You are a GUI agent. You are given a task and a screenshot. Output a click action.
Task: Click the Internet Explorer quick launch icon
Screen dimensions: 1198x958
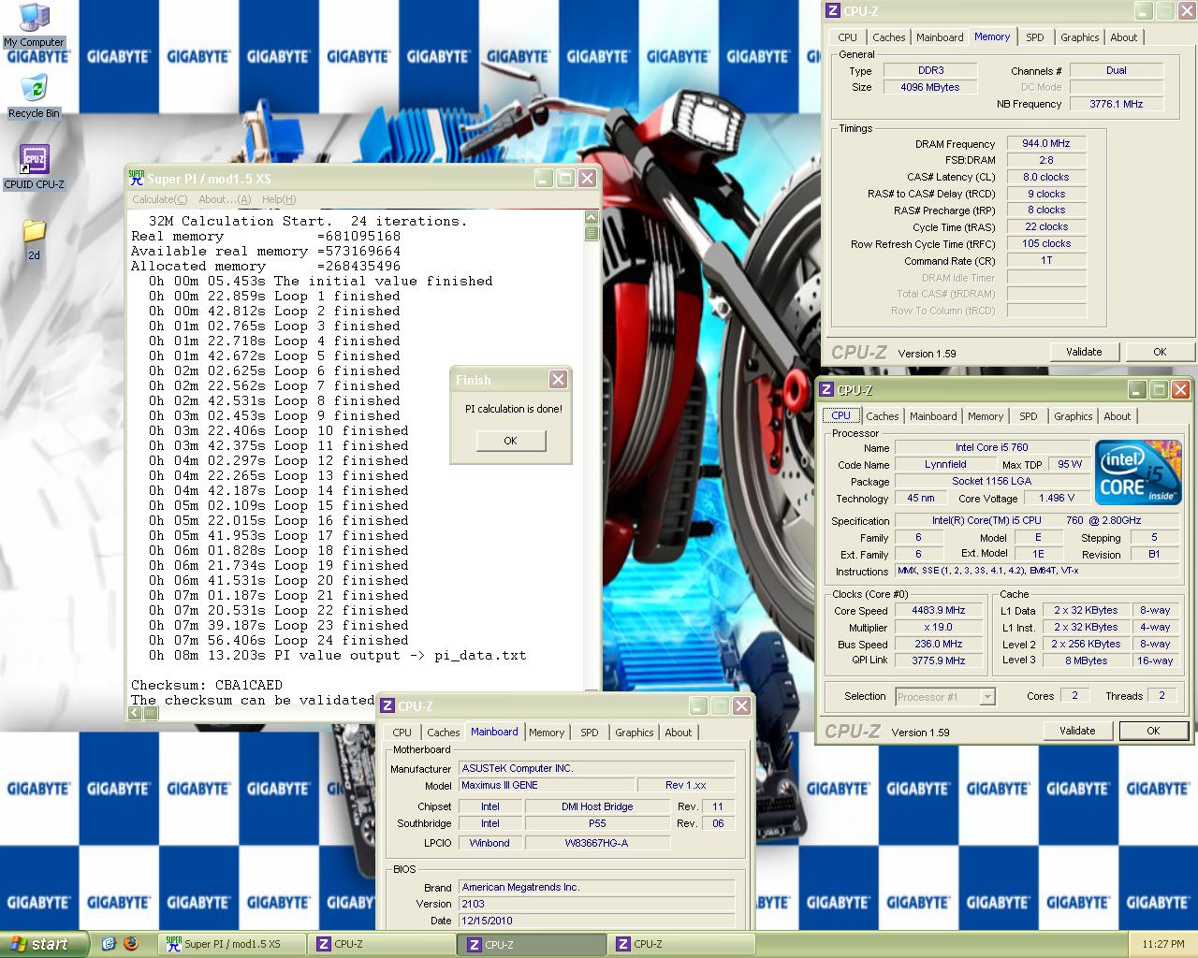tap(109, 944)
